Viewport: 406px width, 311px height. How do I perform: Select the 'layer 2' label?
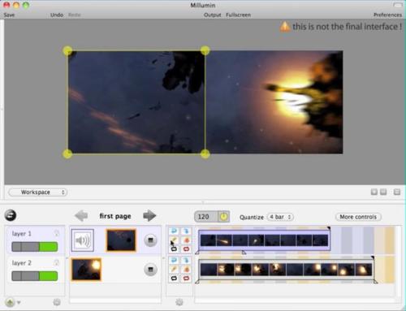(22, 262)
